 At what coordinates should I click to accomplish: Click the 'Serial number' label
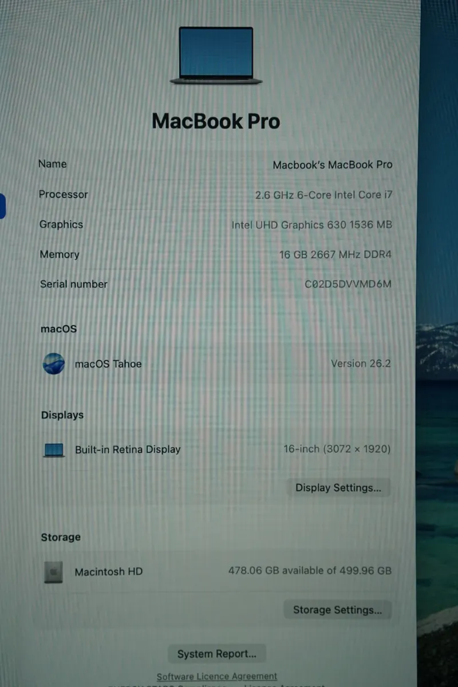pos(74,284)
